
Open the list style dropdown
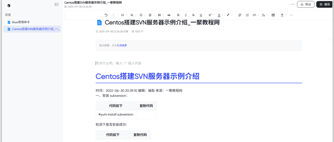click(142, 15)
